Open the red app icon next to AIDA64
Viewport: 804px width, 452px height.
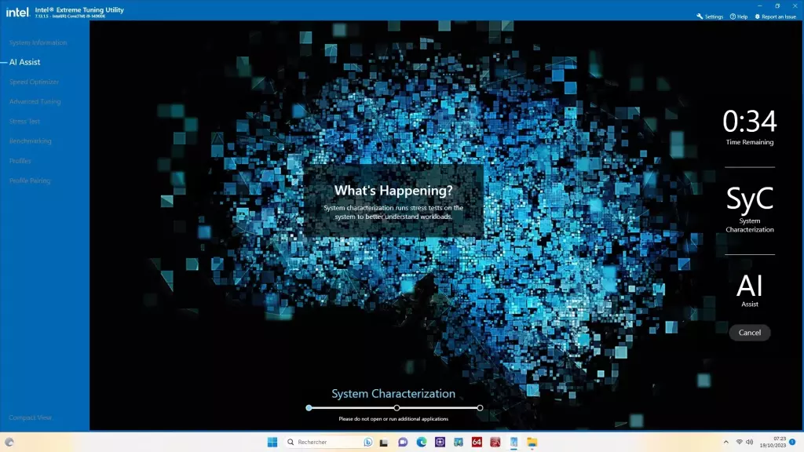pos(495,442)
